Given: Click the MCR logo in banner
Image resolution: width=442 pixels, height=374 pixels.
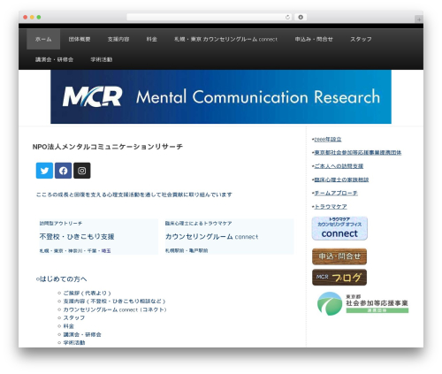Looking at the screenshot, I should [x=92, y=96].
